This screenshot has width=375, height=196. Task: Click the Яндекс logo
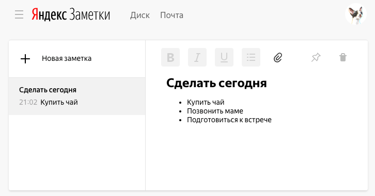point(49,14)
